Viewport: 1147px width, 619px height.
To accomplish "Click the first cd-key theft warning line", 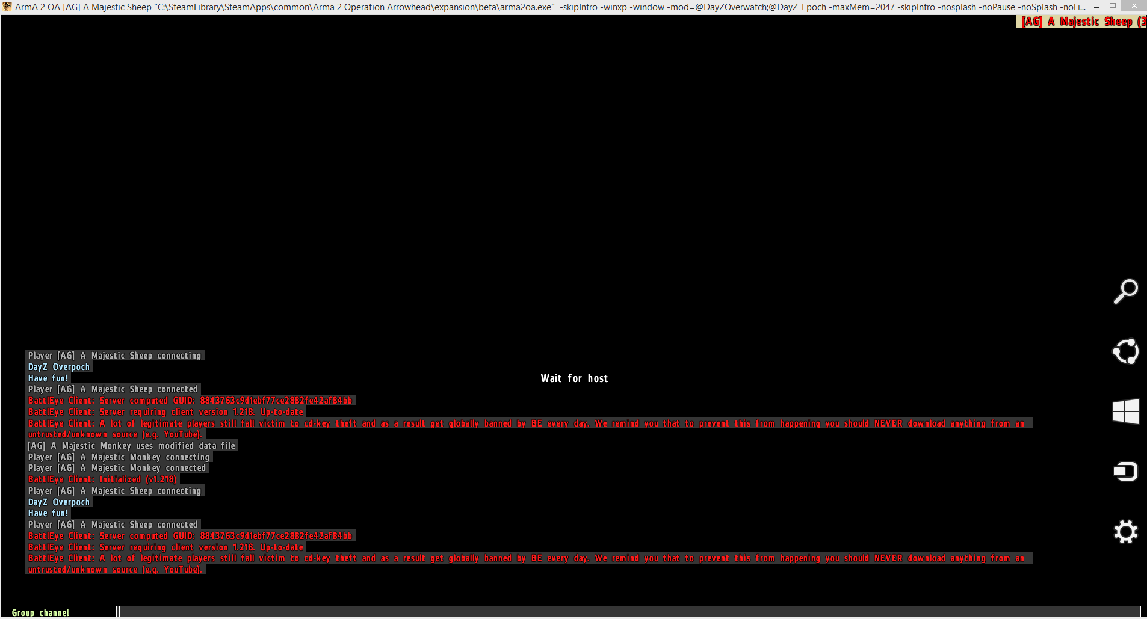I will [x=528, y=423].
